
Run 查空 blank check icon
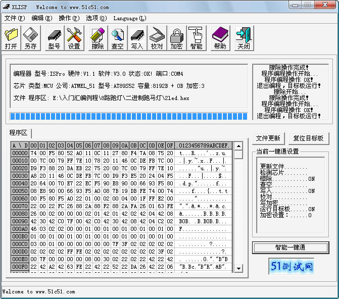117,38
